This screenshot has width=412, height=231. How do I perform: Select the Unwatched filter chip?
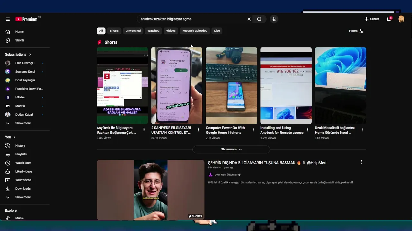point(133,31)
